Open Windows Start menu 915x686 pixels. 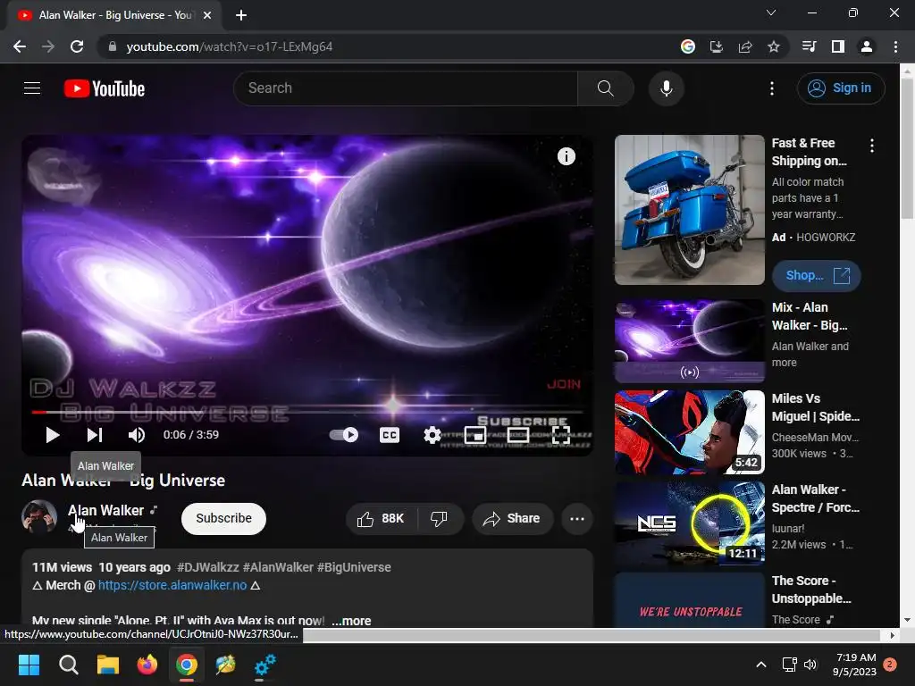[29, 665]
